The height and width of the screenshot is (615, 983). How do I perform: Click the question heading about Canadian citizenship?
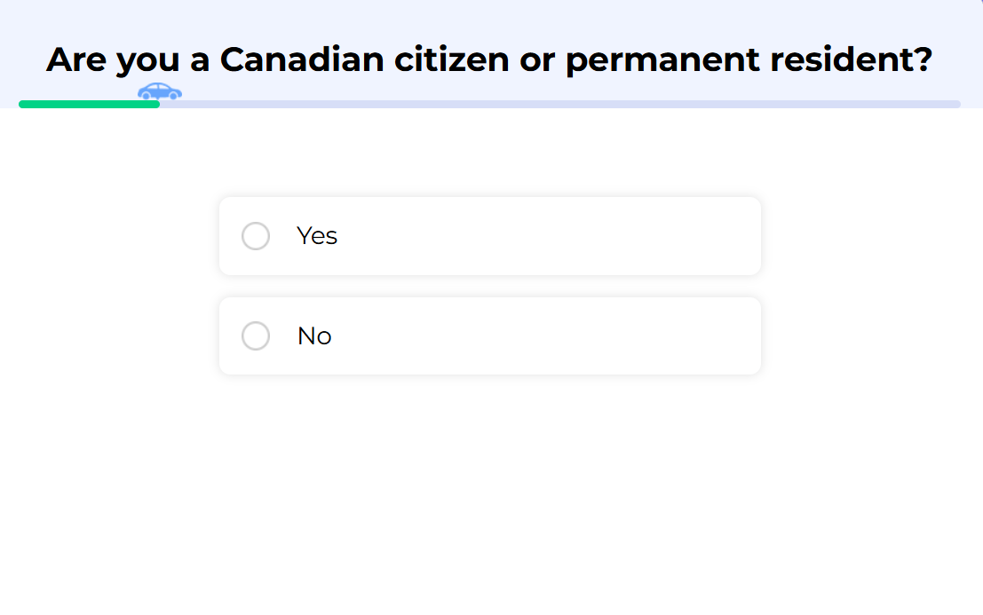[489, 59]
